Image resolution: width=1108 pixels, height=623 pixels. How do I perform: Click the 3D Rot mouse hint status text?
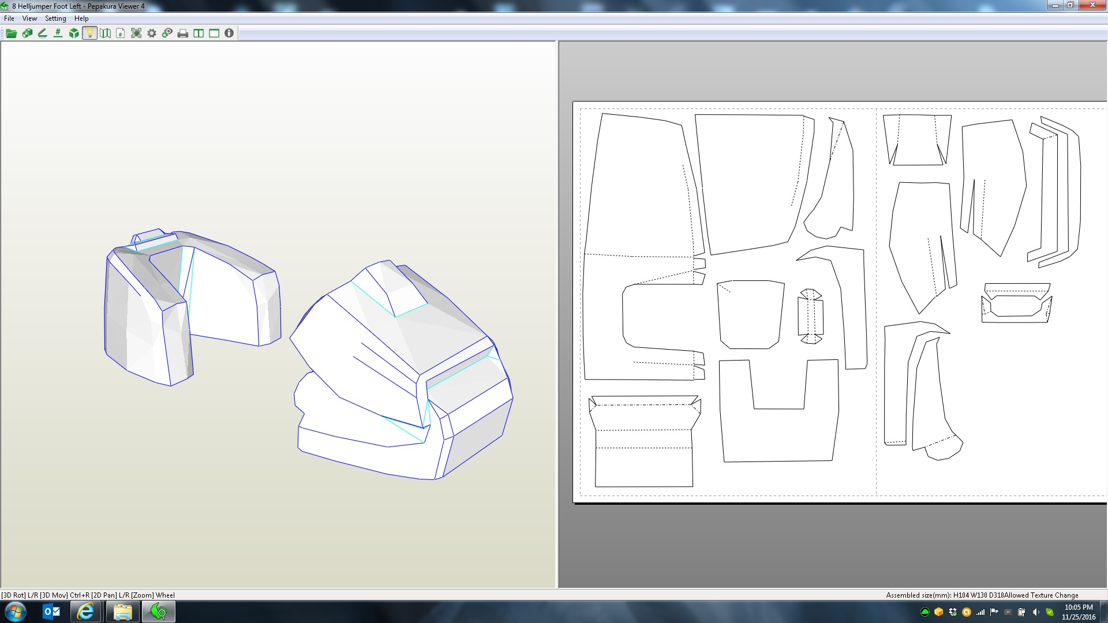[x=88, y=595]
